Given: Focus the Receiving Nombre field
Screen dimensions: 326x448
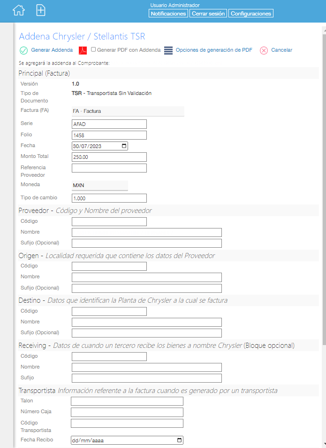Looking at the screenshot, I should [147, 368].
